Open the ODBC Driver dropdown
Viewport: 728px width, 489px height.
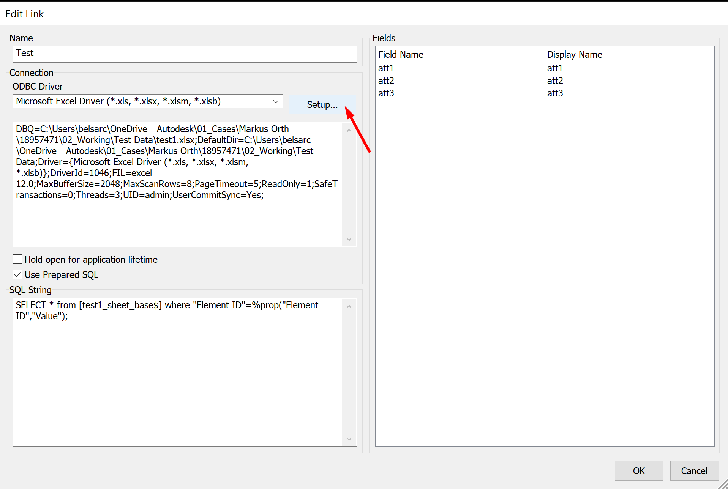click(147, 101)
